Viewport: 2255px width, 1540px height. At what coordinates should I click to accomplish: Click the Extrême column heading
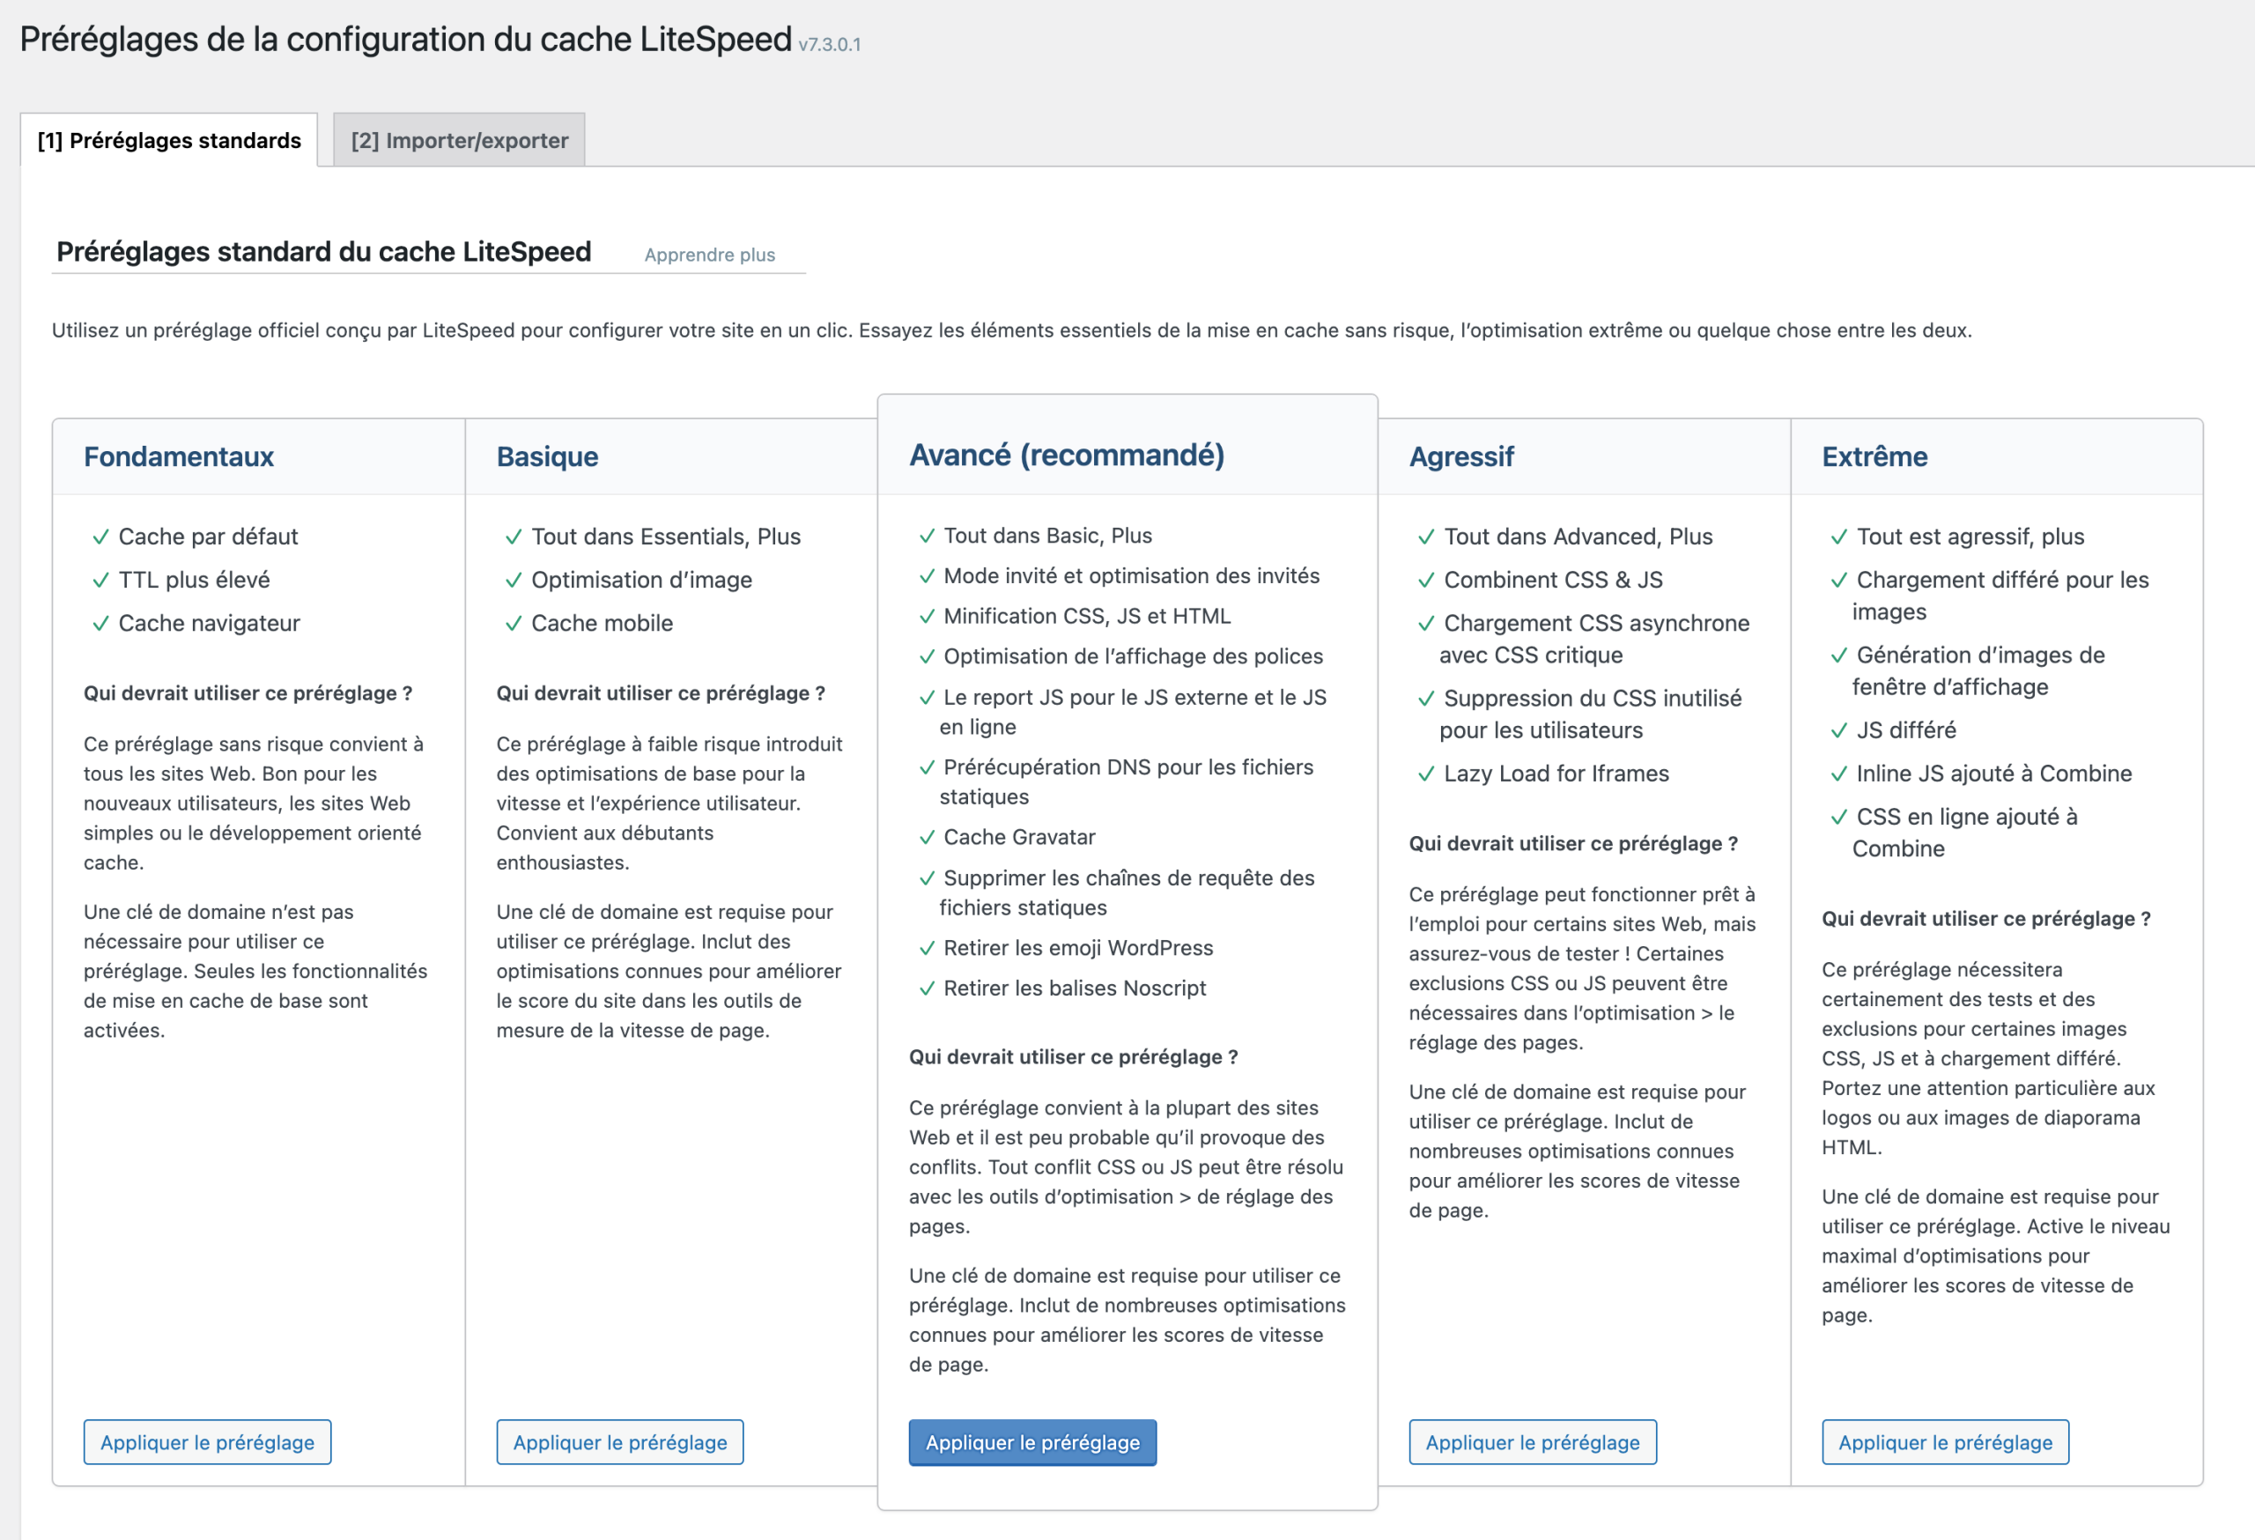tap(1874, 456)
